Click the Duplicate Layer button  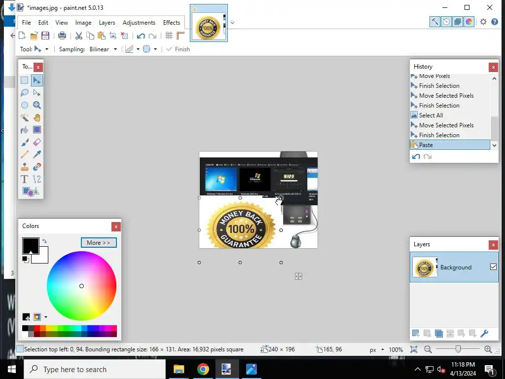[438, 333]
